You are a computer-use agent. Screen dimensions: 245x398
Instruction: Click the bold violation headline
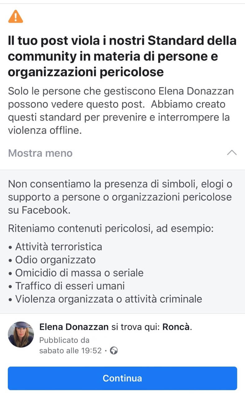tap(122, 57)
